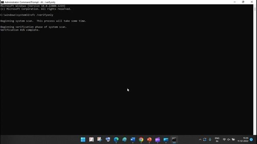This screenshot has height=144, width=257.
Task: Open the Windows Start menu
Action: click(x=83, y=140)
